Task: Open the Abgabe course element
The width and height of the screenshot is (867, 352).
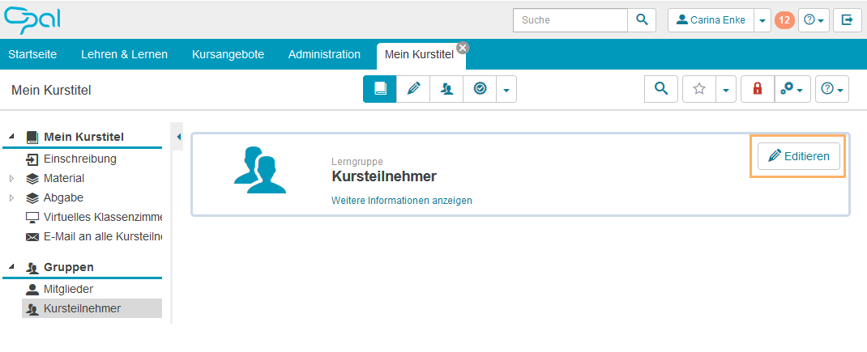Action: point(63,197)
